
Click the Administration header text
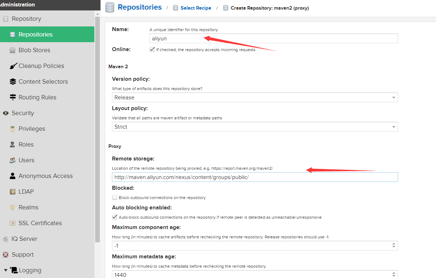tap(17, 5)
